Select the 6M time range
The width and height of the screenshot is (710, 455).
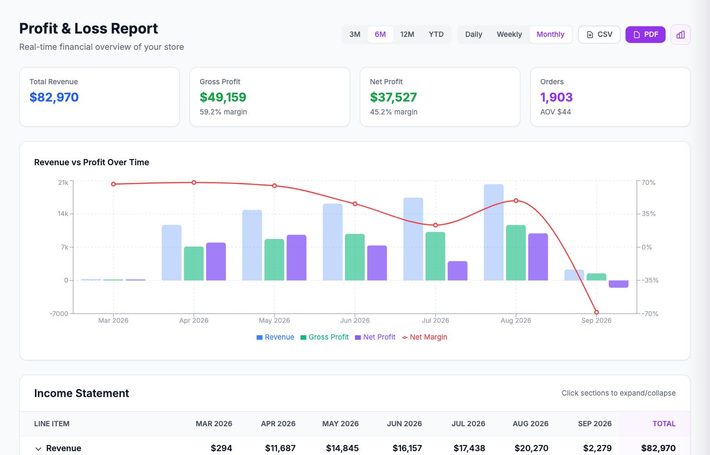pyautogui.click(x=380, y=34)
